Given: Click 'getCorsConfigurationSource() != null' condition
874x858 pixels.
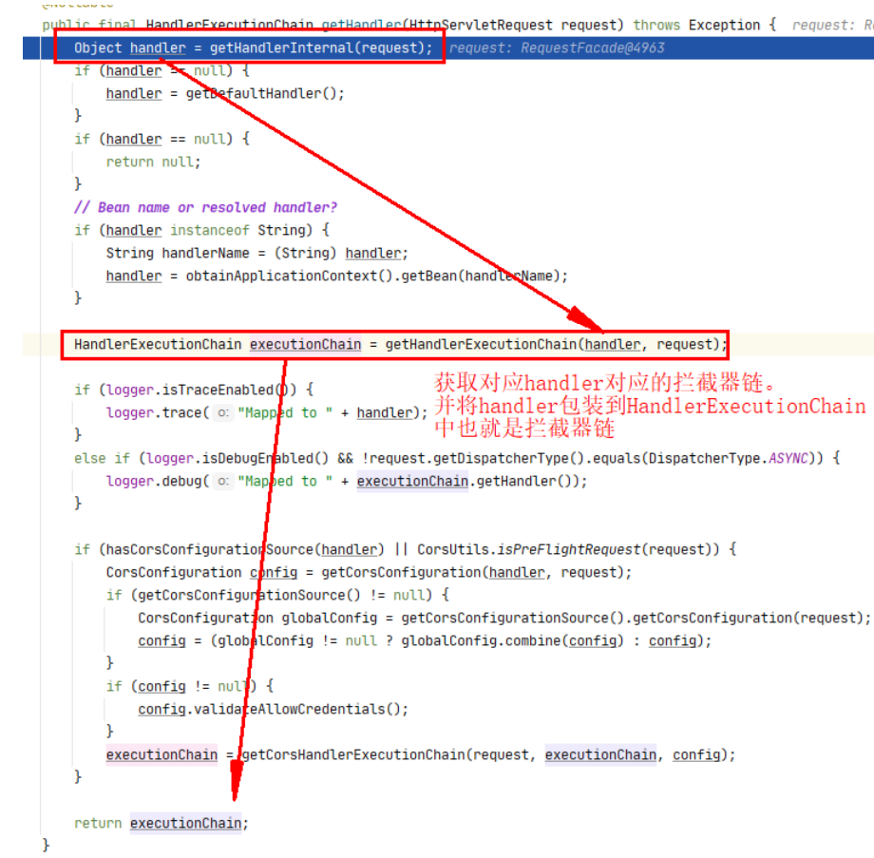Looking at the screenshot, I should (x=281, y=596).
